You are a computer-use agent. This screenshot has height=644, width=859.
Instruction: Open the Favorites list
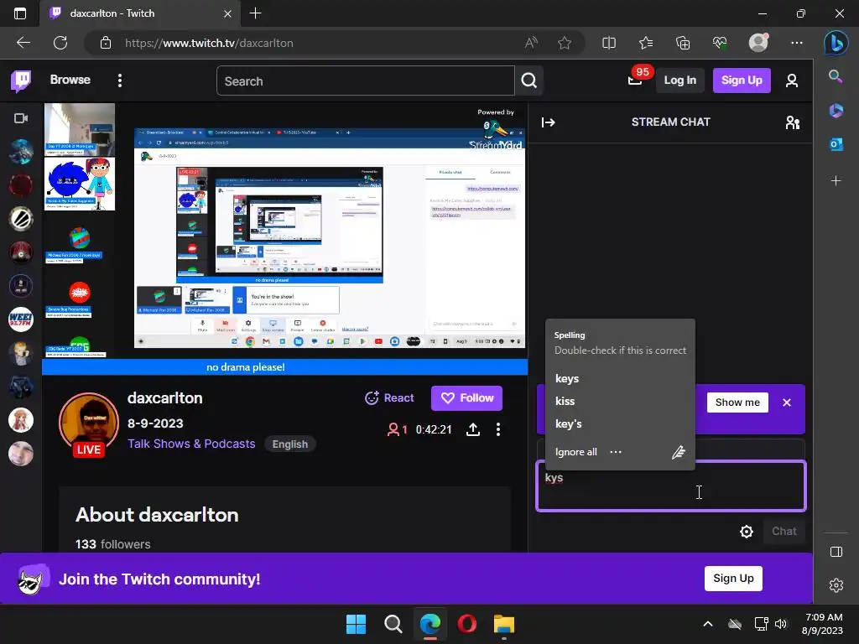646,43
